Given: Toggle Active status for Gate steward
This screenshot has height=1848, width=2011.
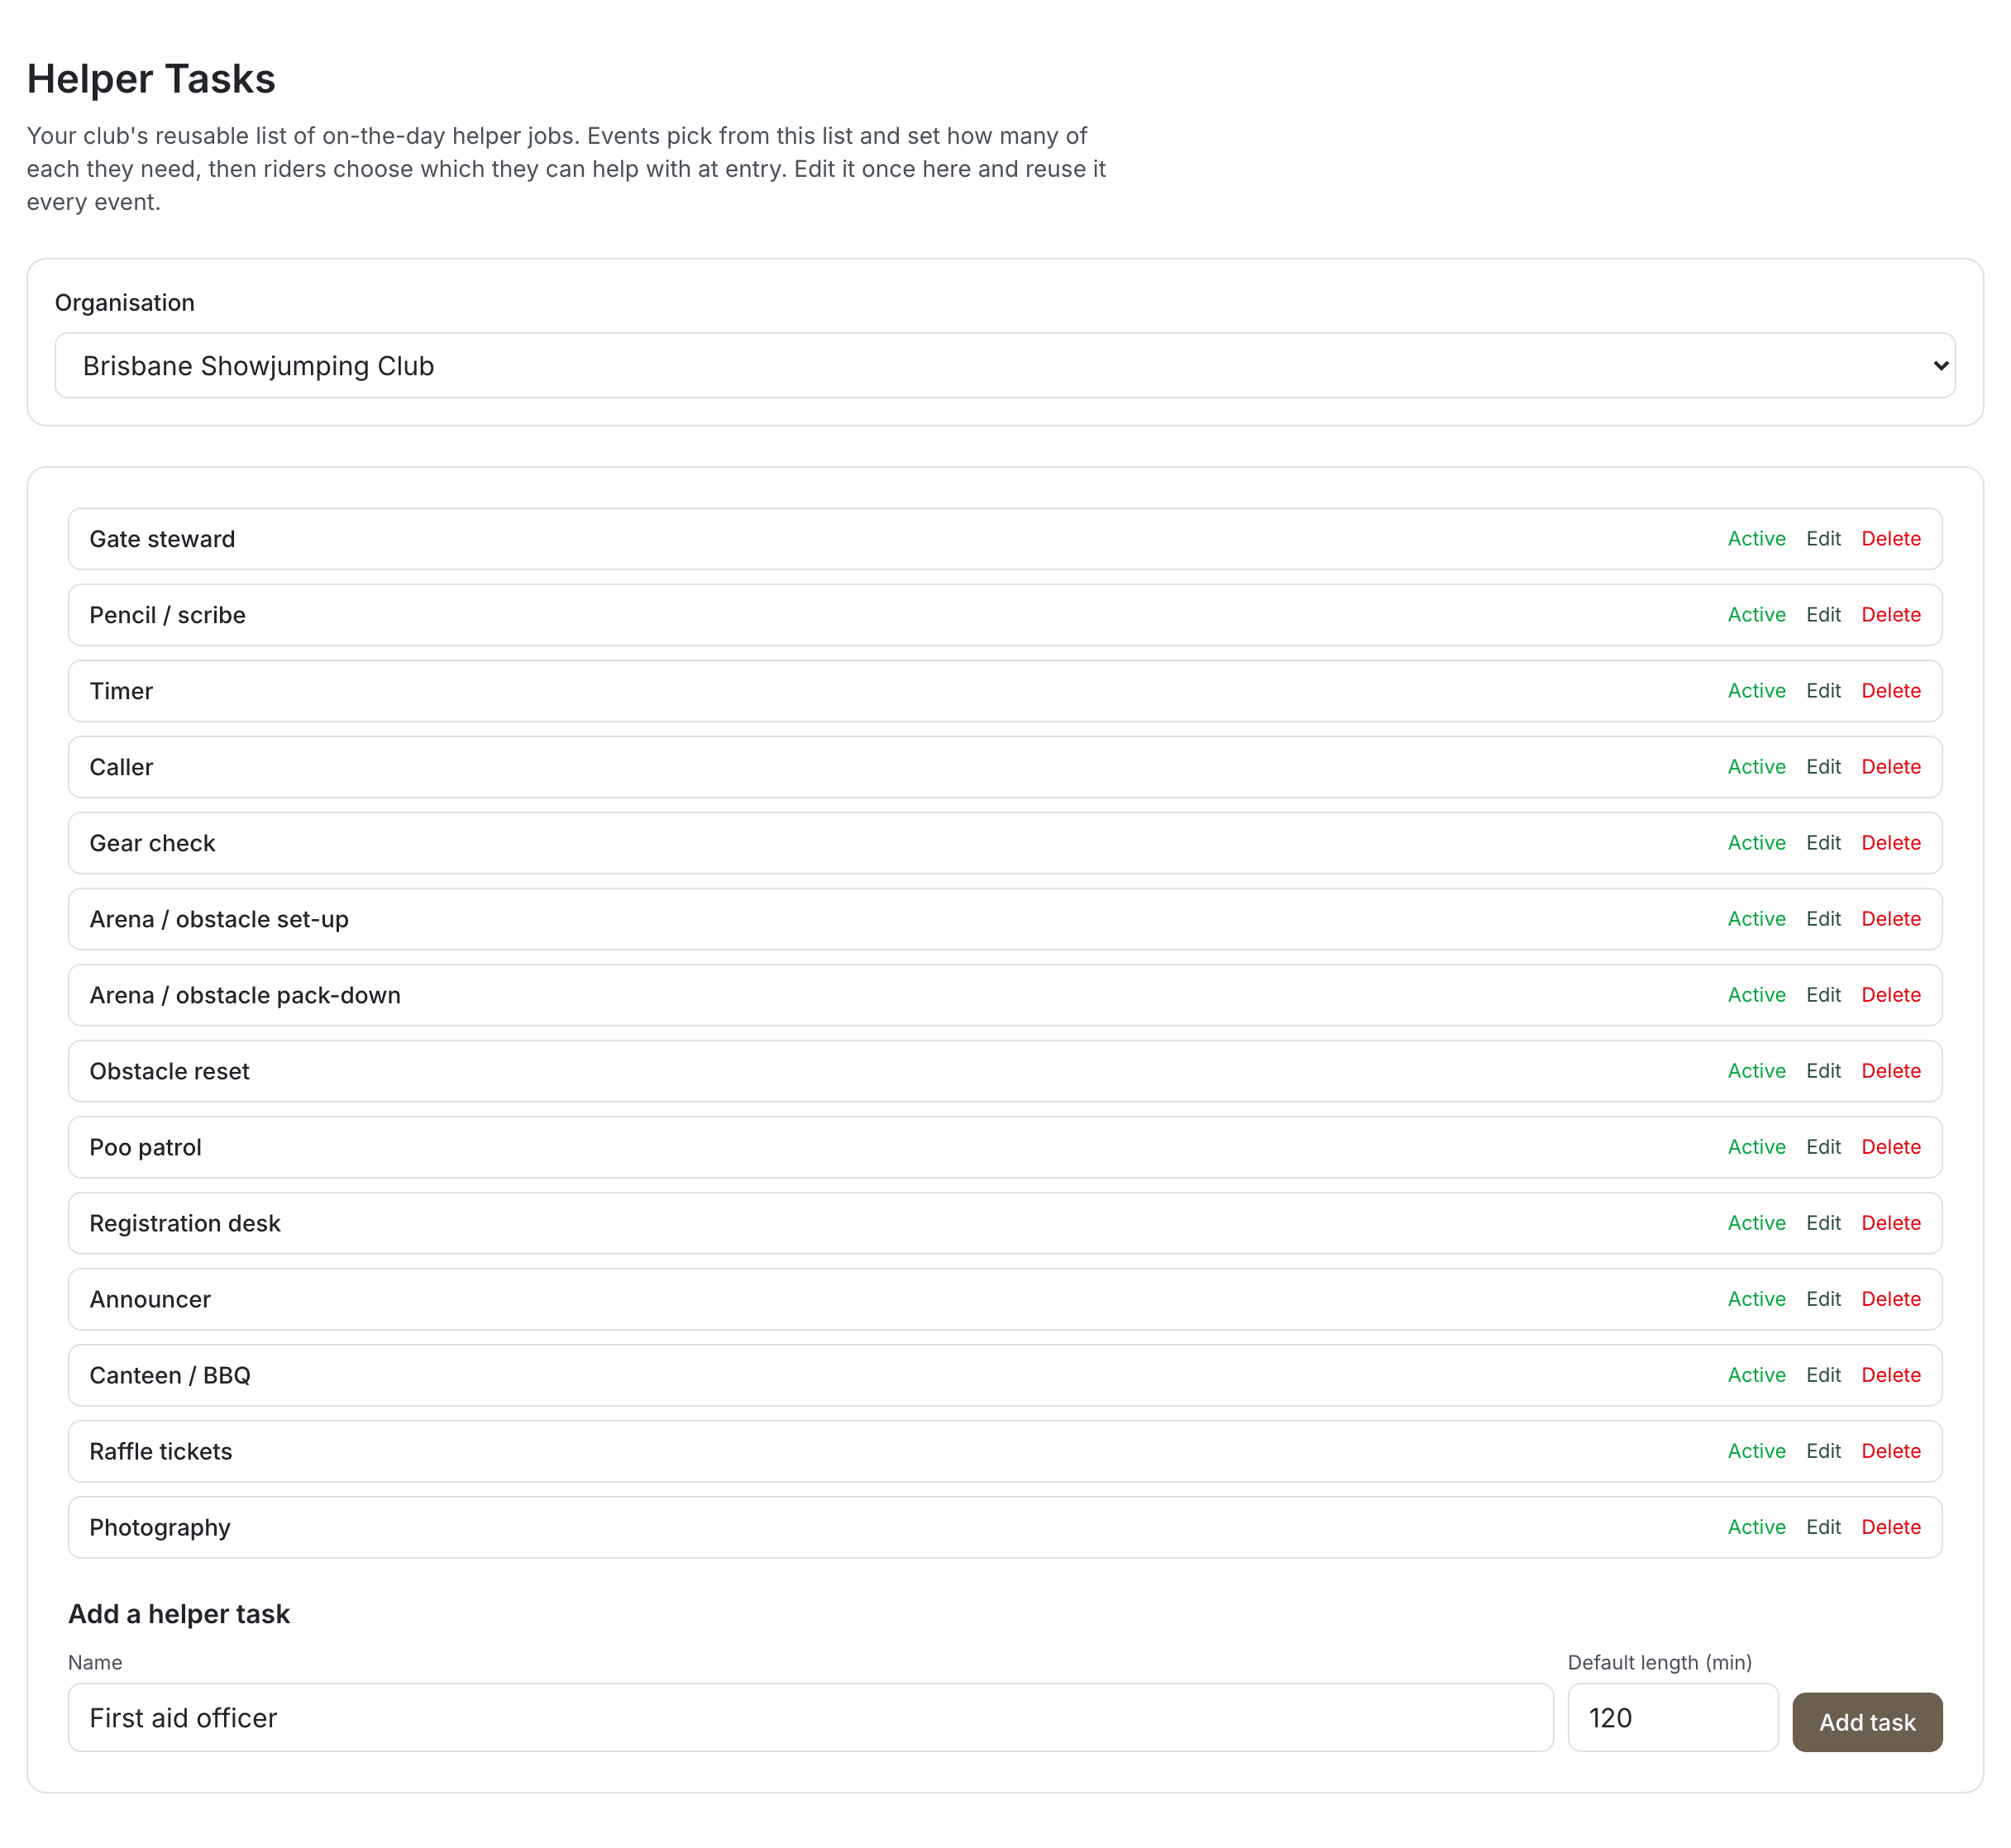Looking at the screenshot, I should (1755, 539).
